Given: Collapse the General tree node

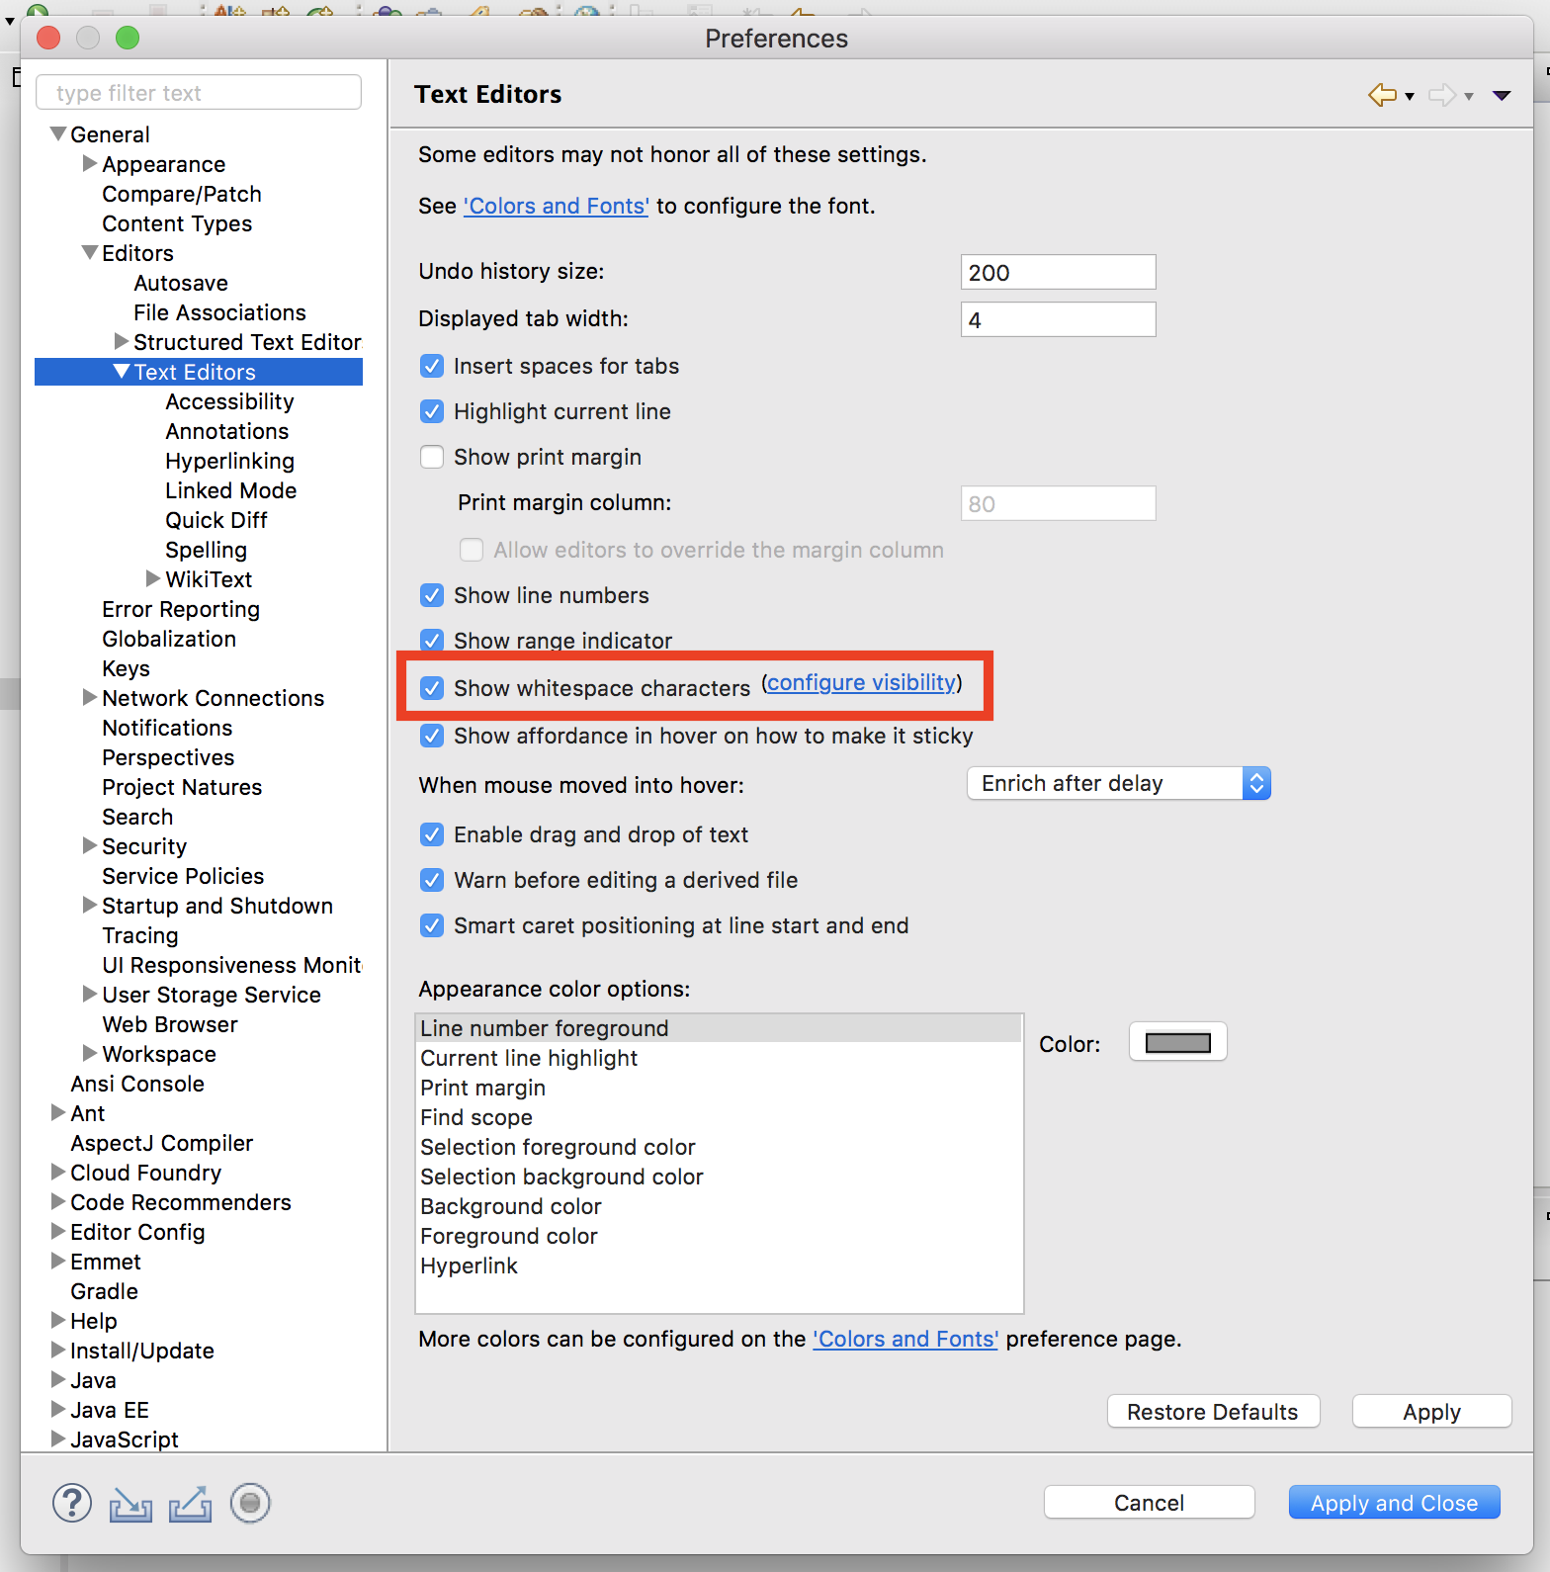Looking at the screenshot, I should pos(58,133).
